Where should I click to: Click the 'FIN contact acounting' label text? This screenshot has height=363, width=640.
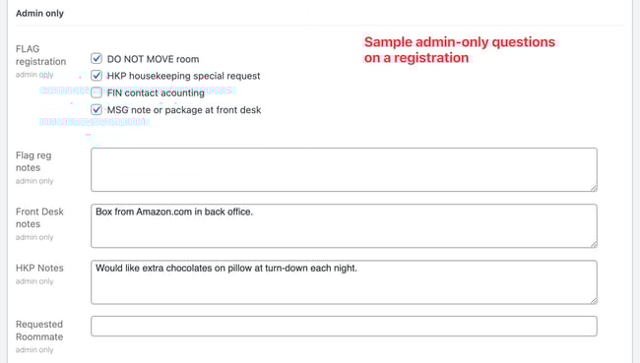pos(156,93)
